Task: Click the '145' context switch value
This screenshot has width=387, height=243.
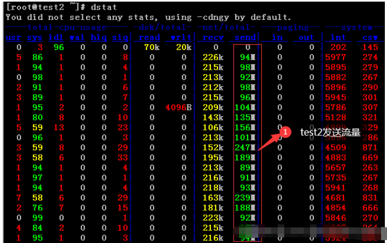Action: click(x=370, y=47)
